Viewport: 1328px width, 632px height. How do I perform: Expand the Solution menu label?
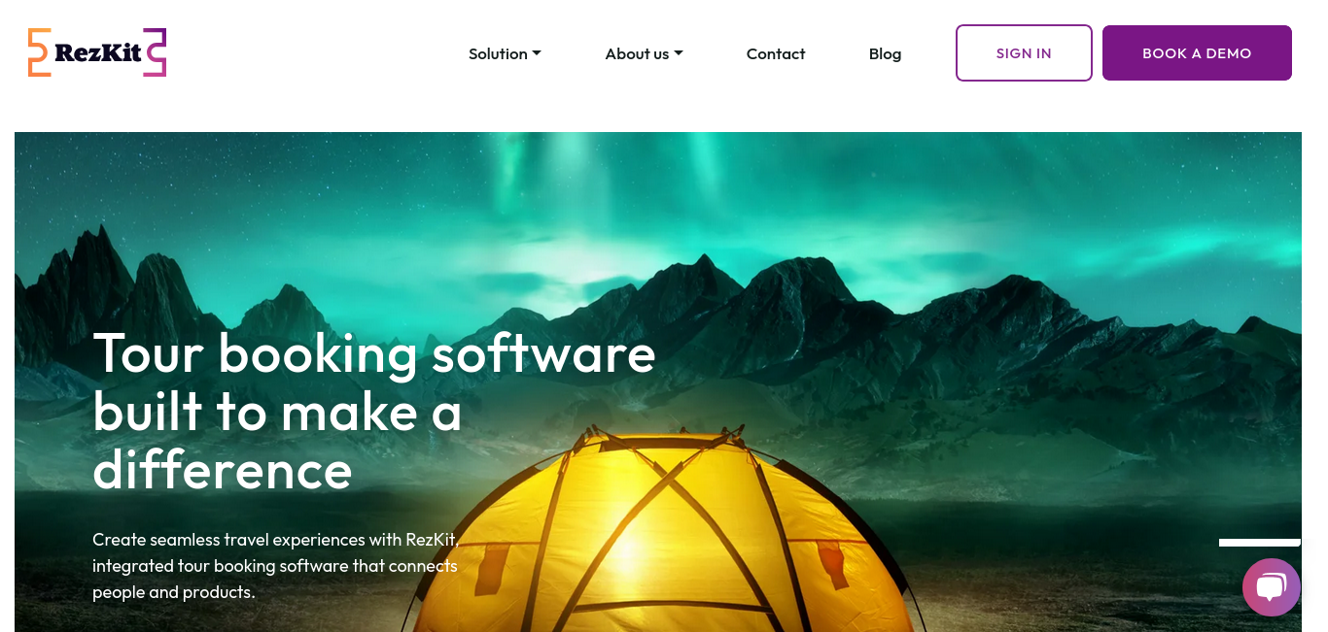(498, 53)
